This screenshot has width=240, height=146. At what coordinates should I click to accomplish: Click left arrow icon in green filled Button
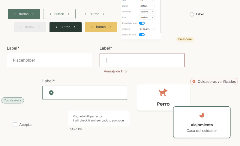(x=16, y=14)
